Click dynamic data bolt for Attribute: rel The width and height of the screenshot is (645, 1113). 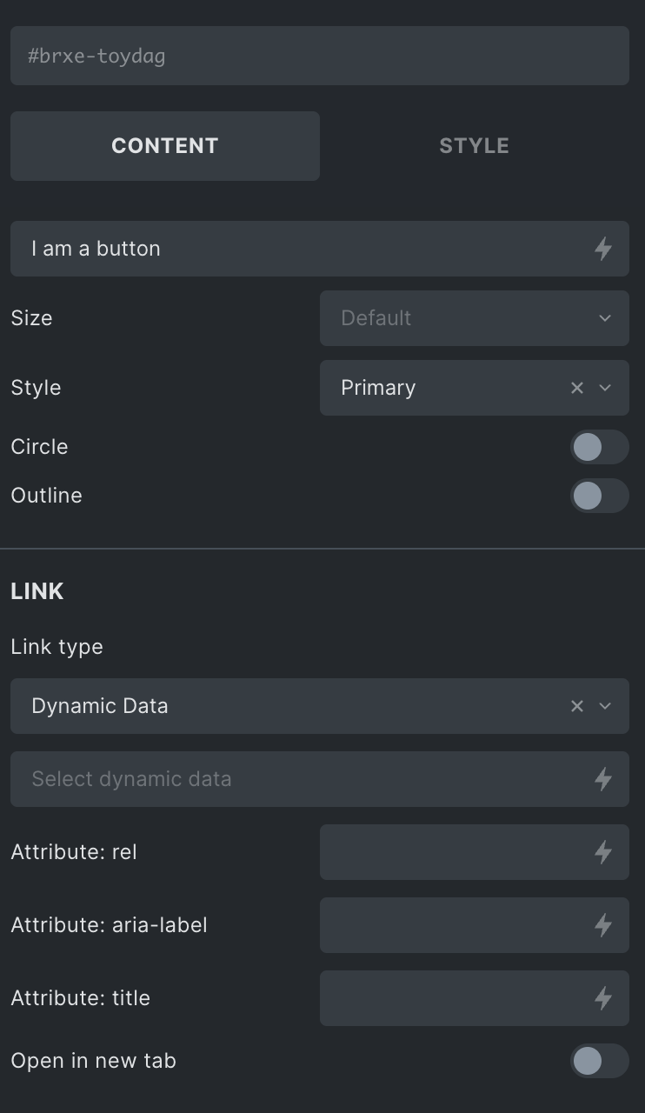click(603, 852)
